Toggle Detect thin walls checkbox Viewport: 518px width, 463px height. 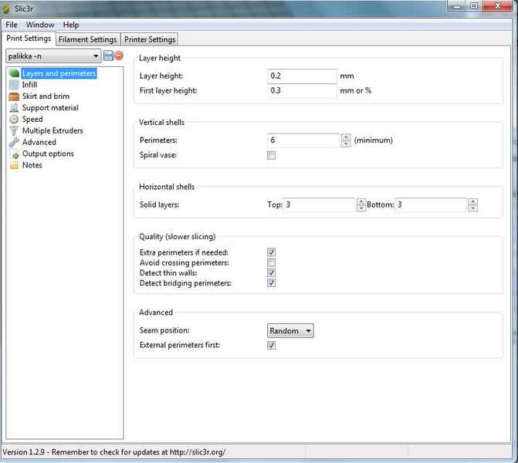[271, 272]
